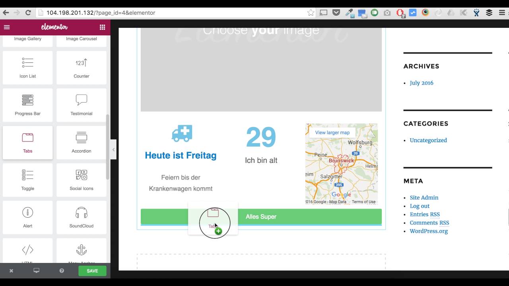Click the Alles Super button
Viewport: 509px width, 286px height.
(261, 216)
